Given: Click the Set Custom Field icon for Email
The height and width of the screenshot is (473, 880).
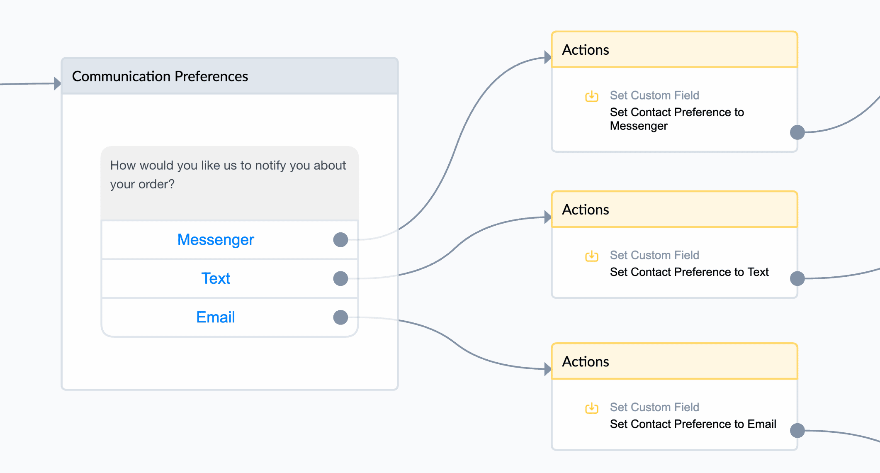Looking at the screenshot, I should (x=592, y=408).
